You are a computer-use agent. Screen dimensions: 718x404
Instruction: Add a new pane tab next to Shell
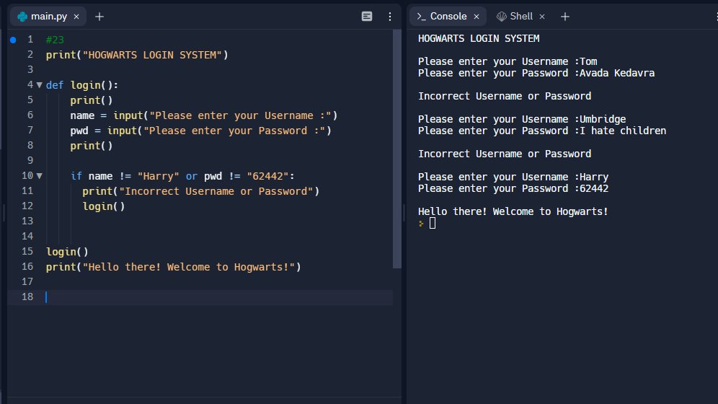click(x=565, y=17)
